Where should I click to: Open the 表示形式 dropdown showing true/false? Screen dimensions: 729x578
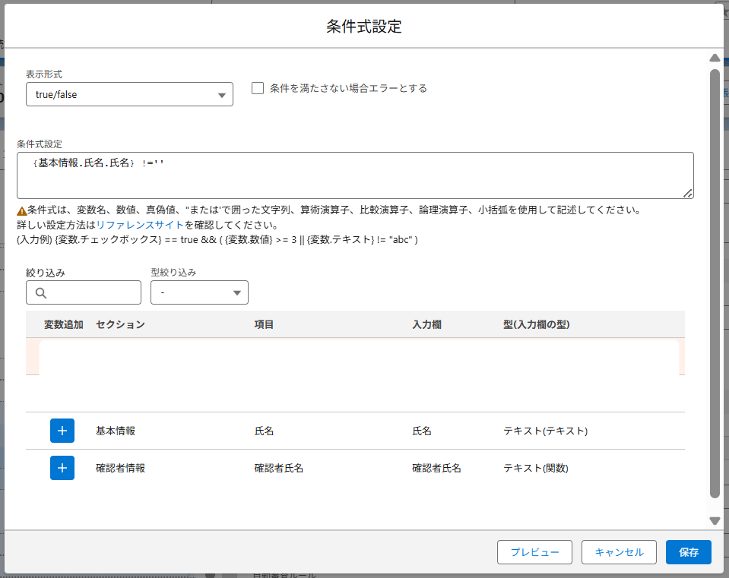(x=129, y=95)
